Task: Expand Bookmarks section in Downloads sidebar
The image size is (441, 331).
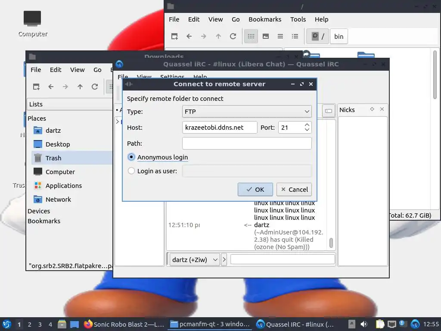Action: coord(44,221)
